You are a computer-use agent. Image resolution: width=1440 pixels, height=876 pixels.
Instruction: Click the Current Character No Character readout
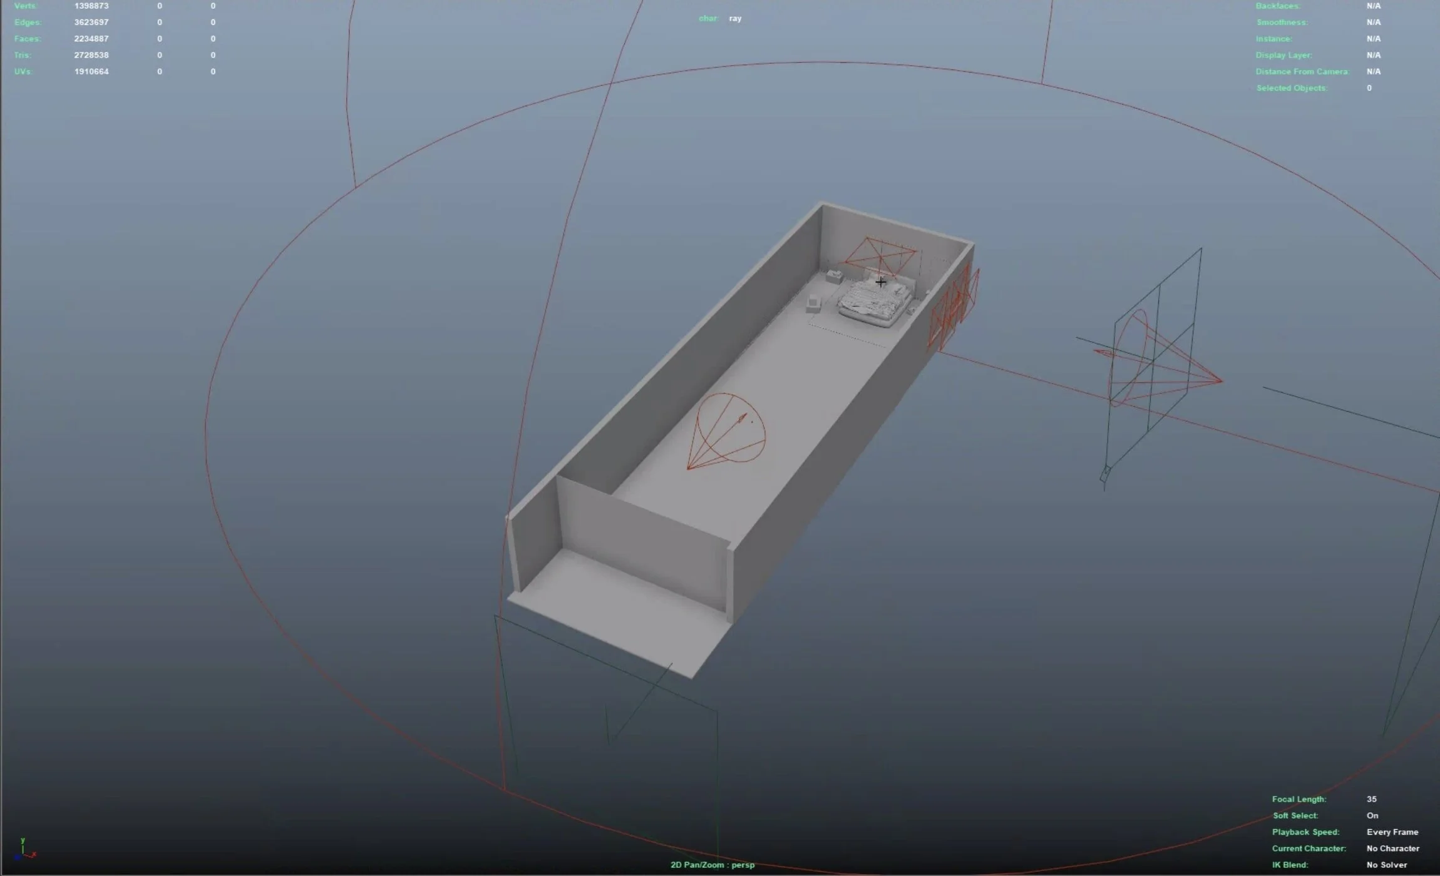click(1392, 848)
